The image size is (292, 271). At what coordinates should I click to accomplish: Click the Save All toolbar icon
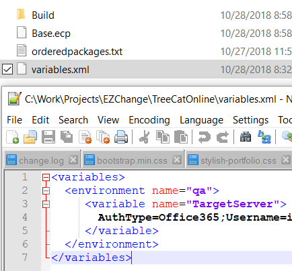pos(67,137)
